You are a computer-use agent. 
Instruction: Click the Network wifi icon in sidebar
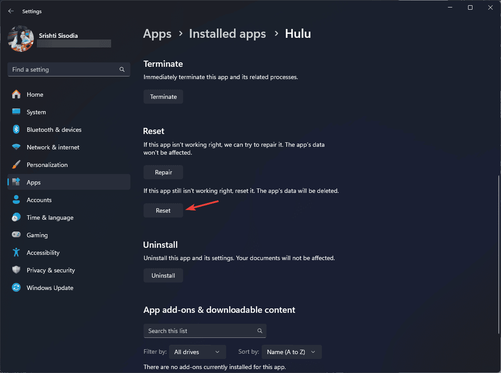tap(16, 147)
